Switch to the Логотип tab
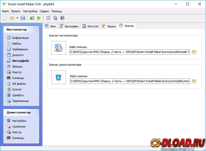Image resolution: width=206 pixels, height=151 pixels. (x=90, y=26)
